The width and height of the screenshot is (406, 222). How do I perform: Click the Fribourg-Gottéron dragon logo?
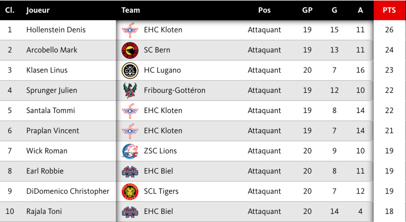pos(130,91)
